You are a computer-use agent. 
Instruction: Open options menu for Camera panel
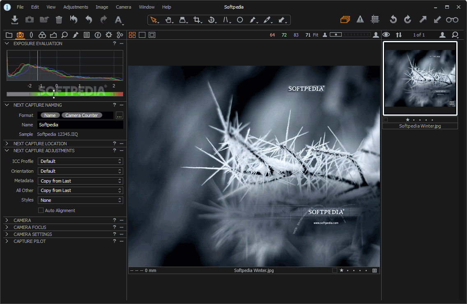click(122, 220)
